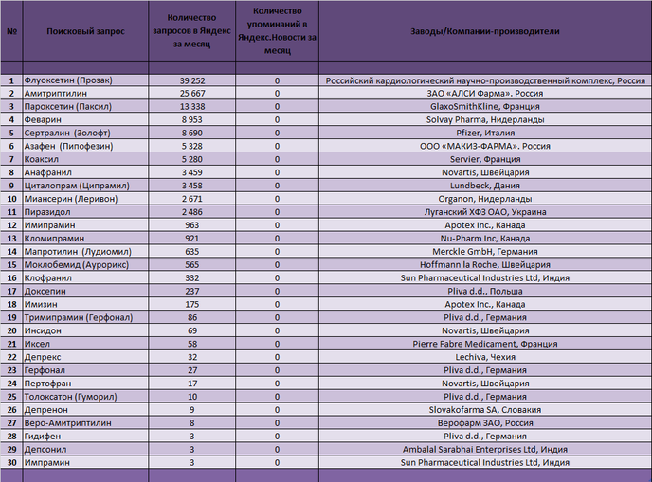Select the cell 'Толоксатон (Гуморил)'
This screenshot has height=482, width=652.
85,397
